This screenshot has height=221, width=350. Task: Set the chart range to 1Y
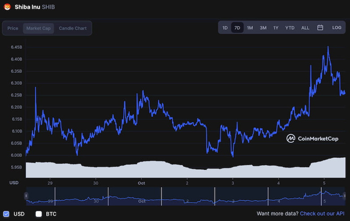click(x=276, y=28)
